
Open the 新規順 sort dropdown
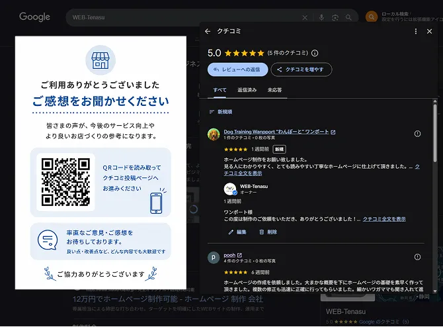point(221,112)
